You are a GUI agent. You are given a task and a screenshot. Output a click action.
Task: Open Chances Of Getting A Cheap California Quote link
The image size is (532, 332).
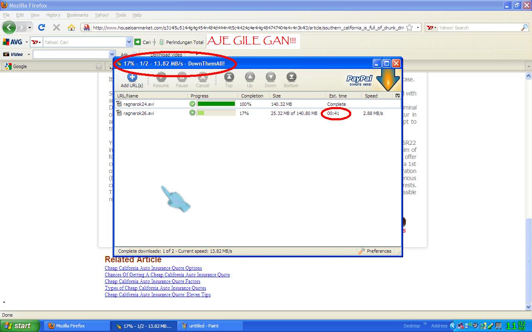coord(167,275)
